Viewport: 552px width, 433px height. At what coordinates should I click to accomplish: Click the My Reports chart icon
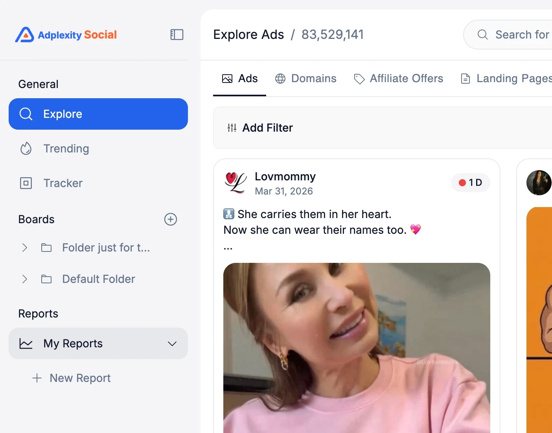(26, 343)
